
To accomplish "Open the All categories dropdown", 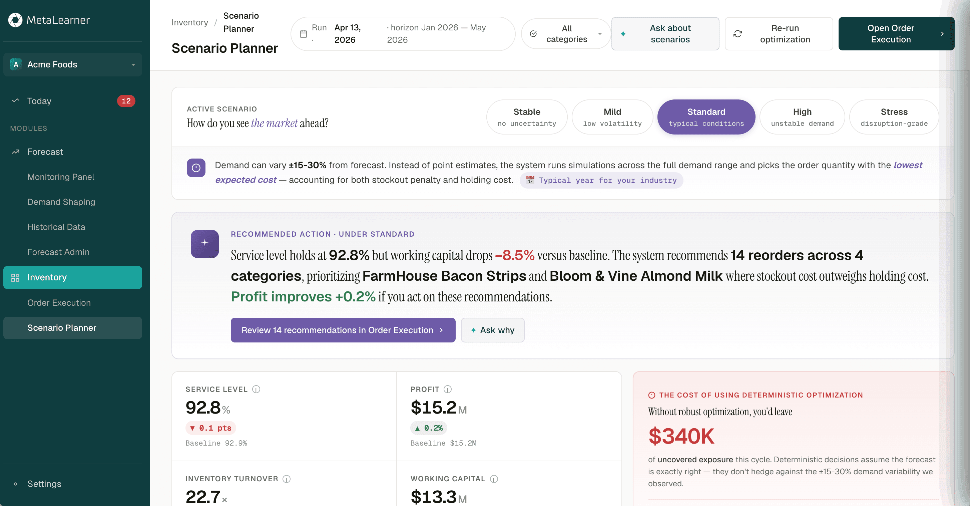I will [x=566, y=34].
